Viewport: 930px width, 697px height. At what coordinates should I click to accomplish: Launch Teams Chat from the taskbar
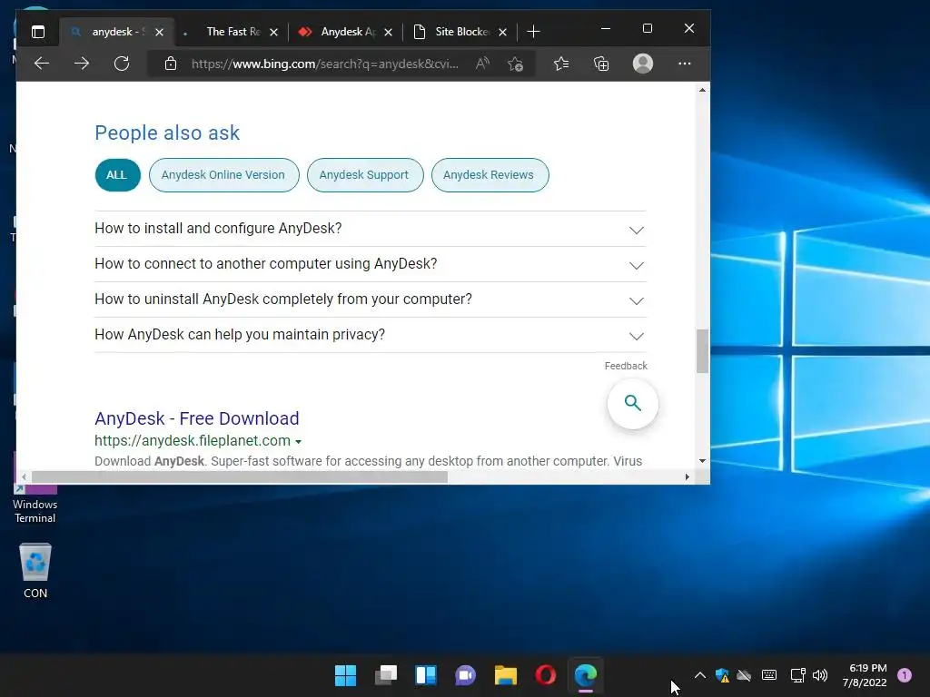coord(465,674)
